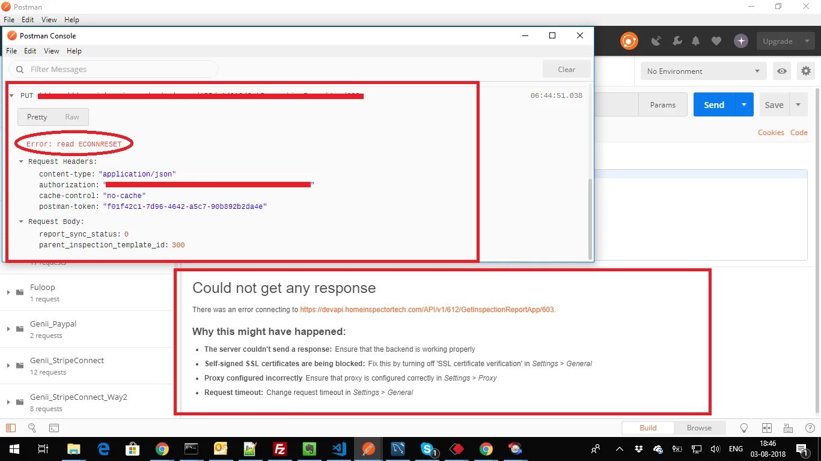Click the orange sync status icon
This screenshot has width=821, height=461.
pos(629,41)
